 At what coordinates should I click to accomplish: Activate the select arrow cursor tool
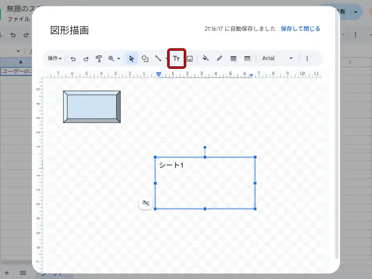click(x=132, y=59)
